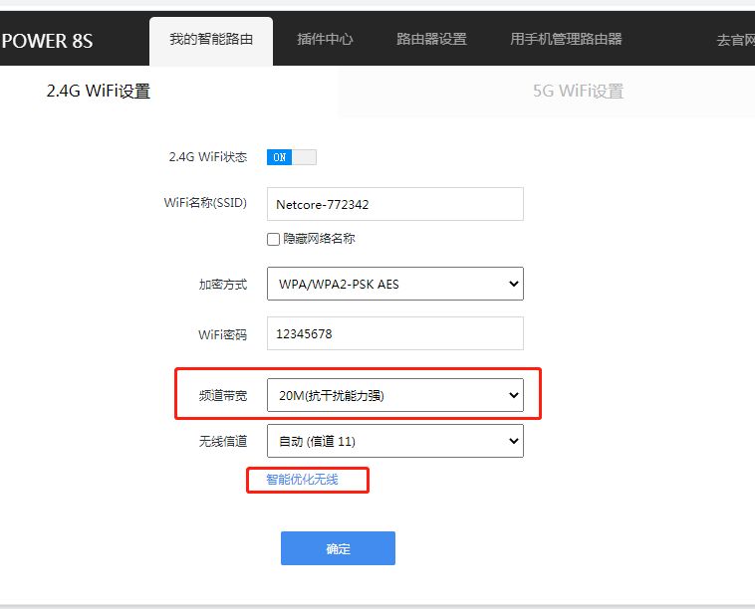Open the 加密方式 dropdown
Screen dimensions: 755x609
click(394, 284)
